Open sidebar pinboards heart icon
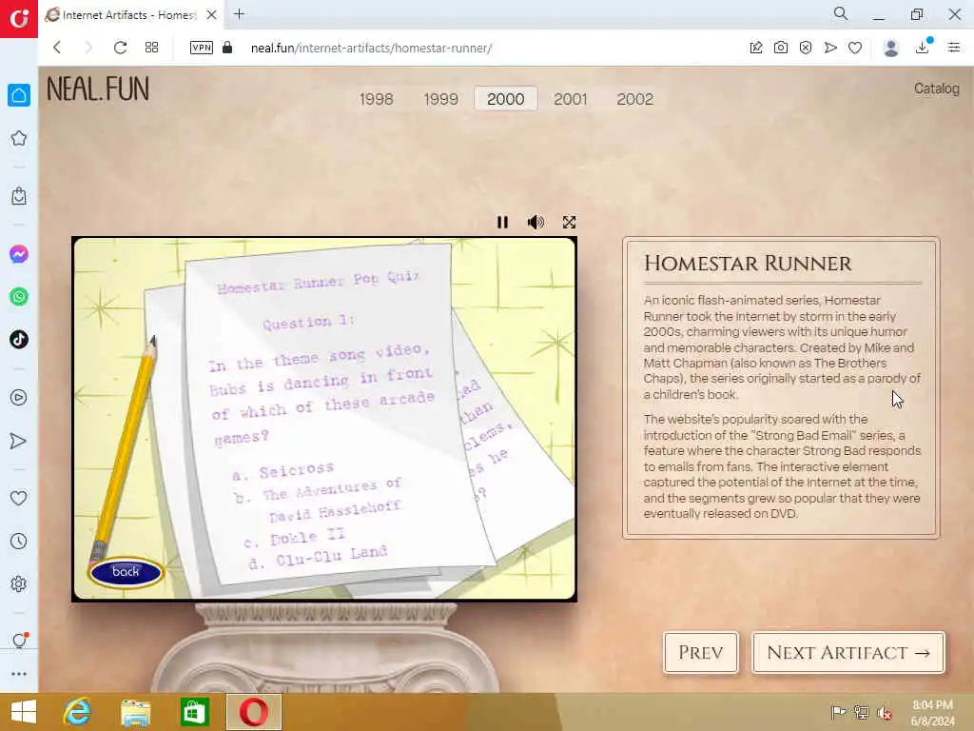 coord(19,498)
